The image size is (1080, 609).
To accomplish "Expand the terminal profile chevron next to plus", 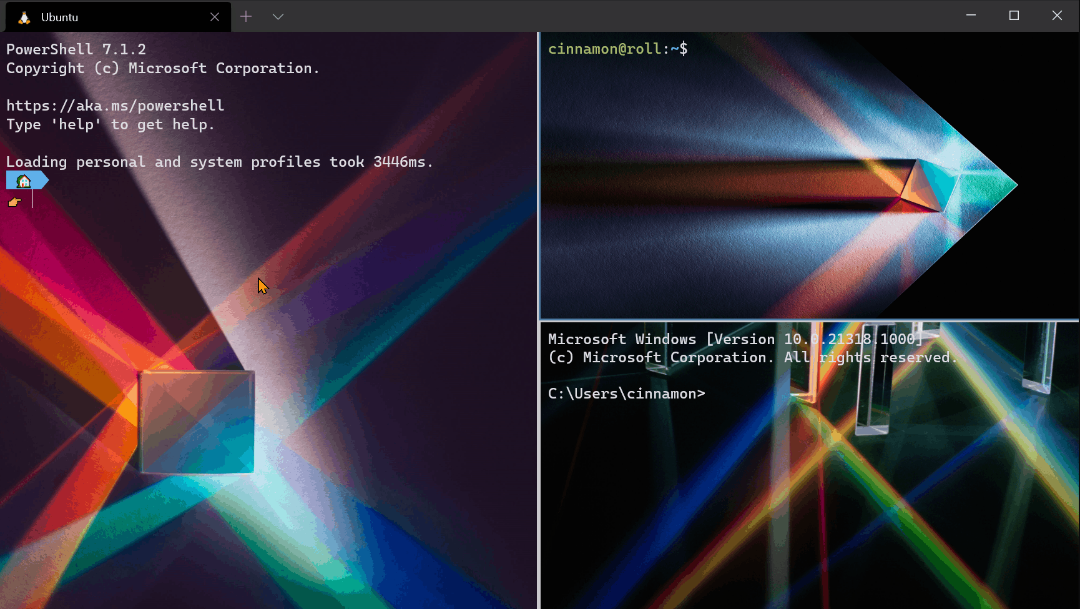I will [x=278, y=17].
